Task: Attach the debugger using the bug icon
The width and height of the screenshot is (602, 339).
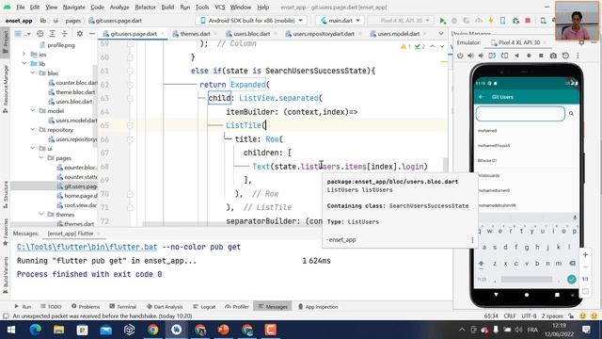Action: click(515, 21)
